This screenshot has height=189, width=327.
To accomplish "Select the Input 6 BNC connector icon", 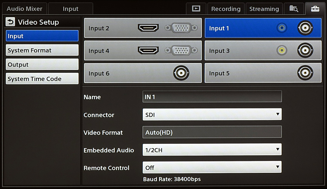I will click(181, 73).
